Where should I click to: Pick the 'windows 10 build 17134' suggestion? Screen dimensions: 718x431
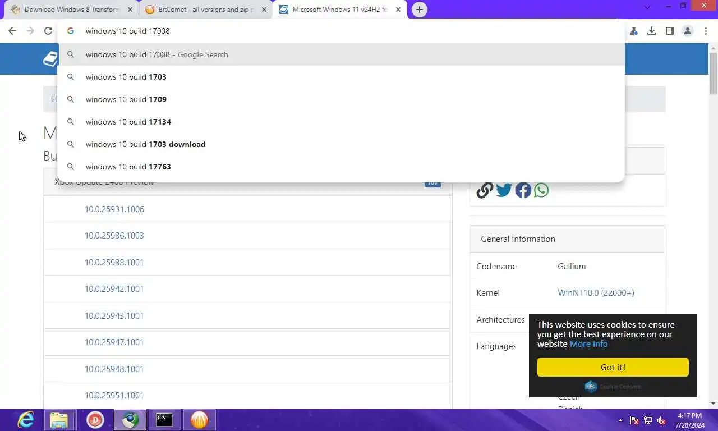point(341,122)
